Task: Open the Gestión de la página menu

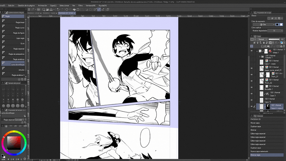Action: pos(26,6)
